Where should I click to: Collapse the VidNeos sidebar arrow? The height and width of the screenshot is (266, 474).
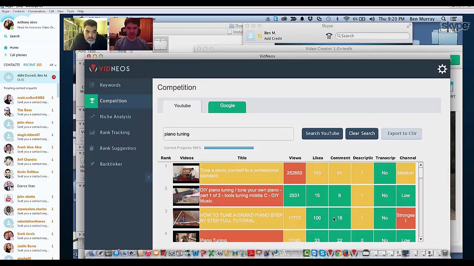coord(148,177)
